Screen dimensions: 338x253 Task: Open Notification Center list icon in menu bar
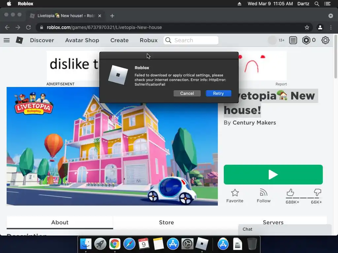point(327,4)
